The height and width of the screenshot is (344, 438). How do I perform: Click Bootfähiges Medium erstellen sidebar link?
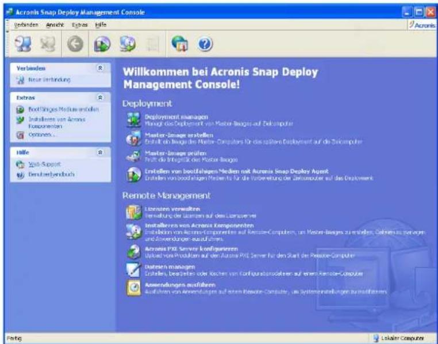tap(64, 109)
